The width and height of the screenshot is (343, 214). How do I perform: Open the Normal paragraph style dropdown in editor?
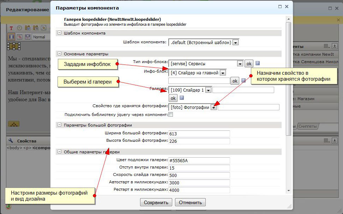click(41, 37)
